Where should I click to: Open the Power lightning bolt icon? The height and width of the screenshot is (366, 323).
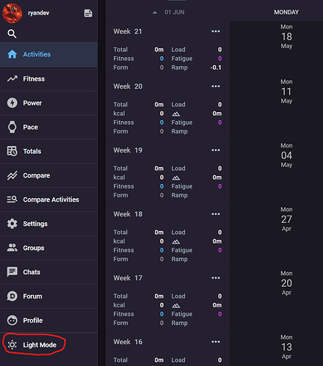coord(12,103)
